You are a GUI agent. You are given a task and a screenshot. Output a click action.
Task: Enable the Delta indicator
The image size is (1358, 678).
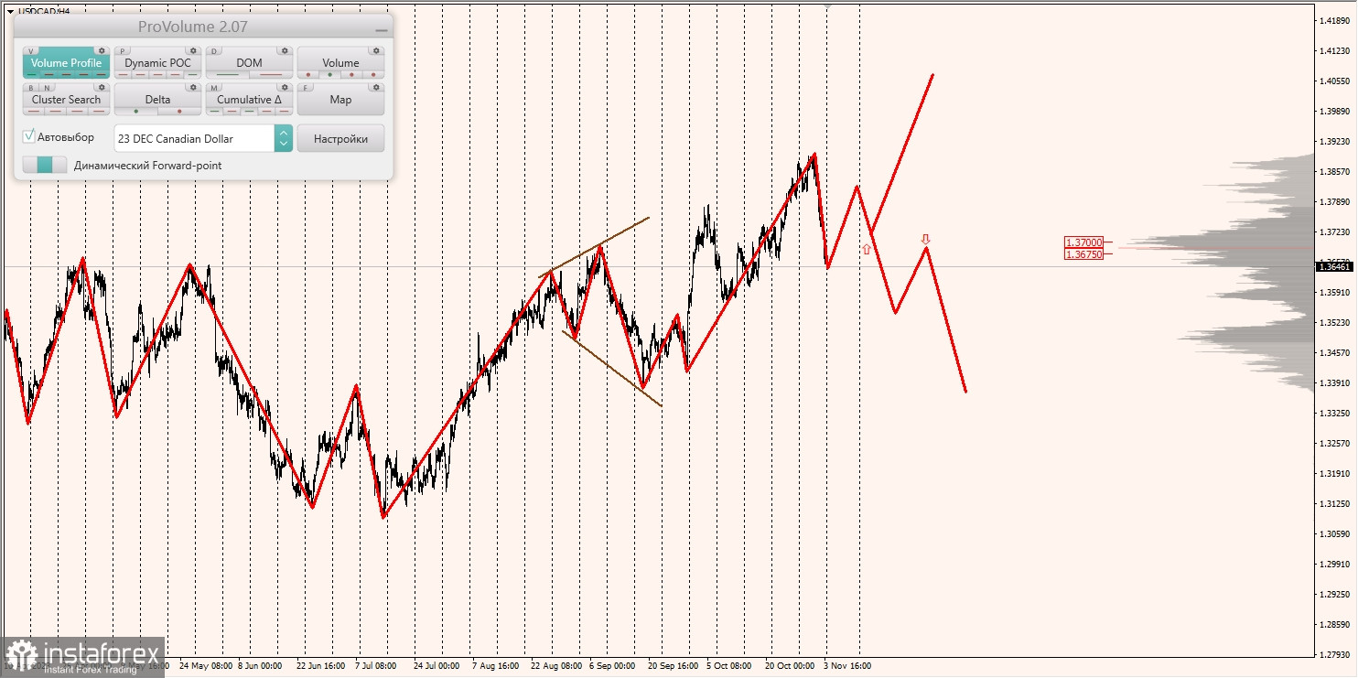(157, 100)
